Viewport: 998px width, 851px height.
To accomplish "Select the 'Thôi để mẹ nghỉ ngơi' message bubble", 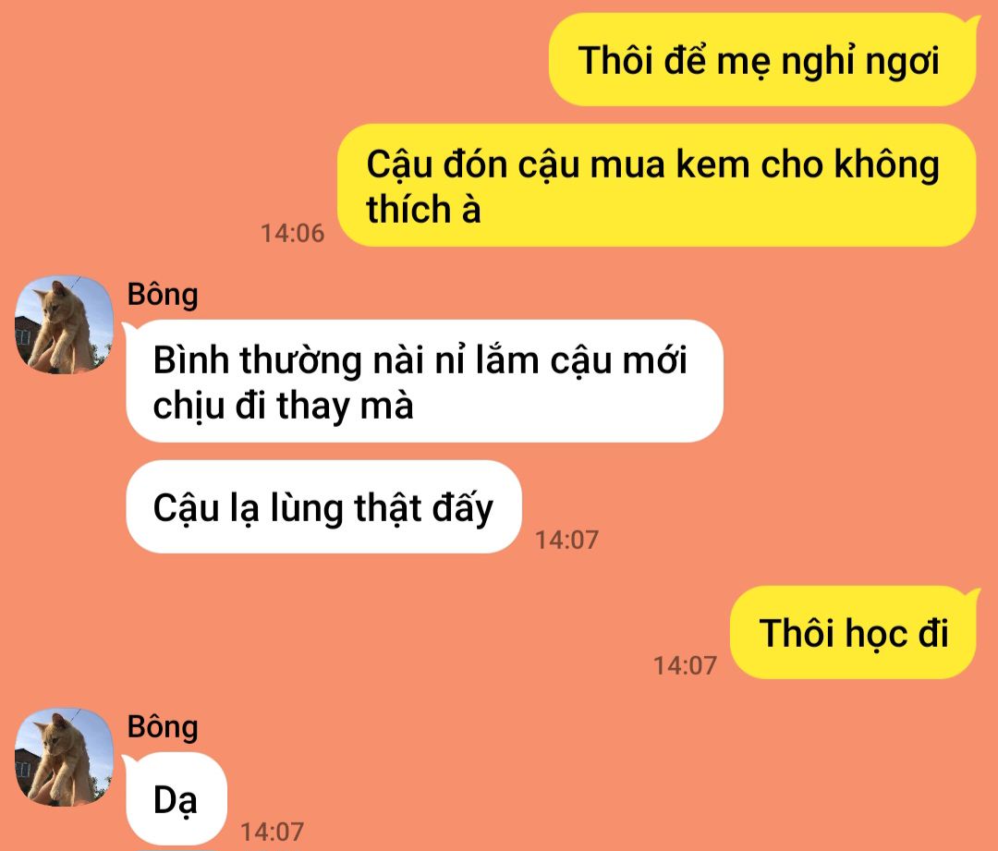I will [762, 60].
